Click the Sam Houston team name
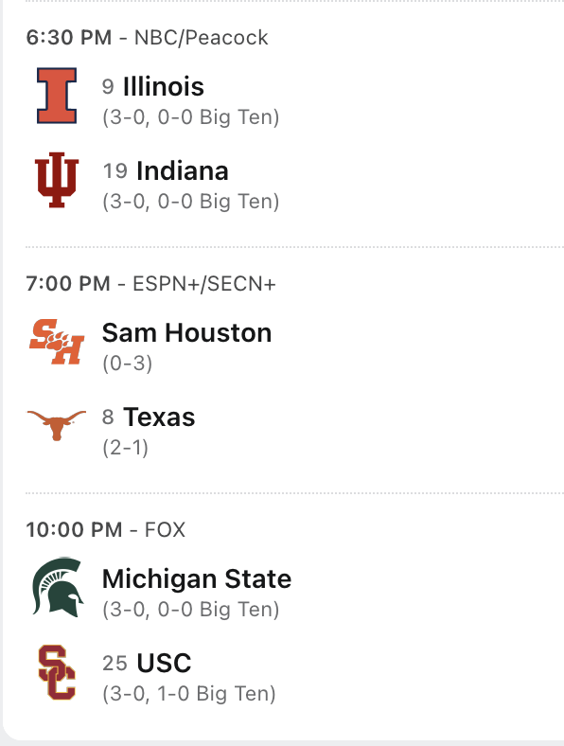Viewport: 564px width, 746px height. point(186,332)
